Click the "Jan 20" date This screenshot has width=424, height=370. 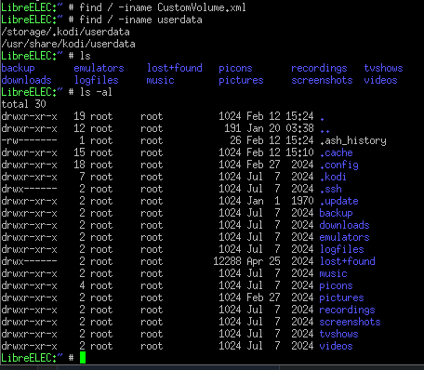pyautogui.click(x=263, y=128)
